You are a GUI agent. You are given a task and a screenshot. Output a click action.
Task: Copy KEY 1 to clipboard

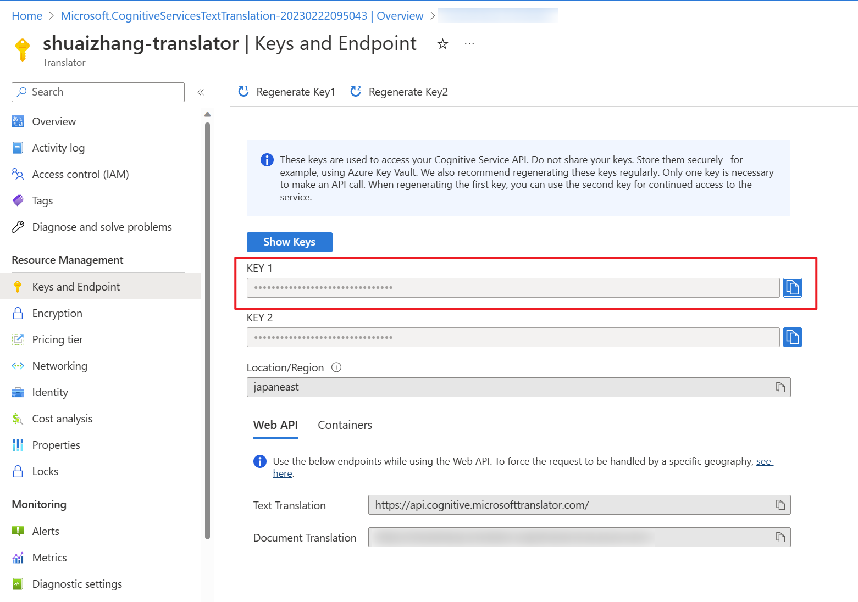(x=792, y=287)
